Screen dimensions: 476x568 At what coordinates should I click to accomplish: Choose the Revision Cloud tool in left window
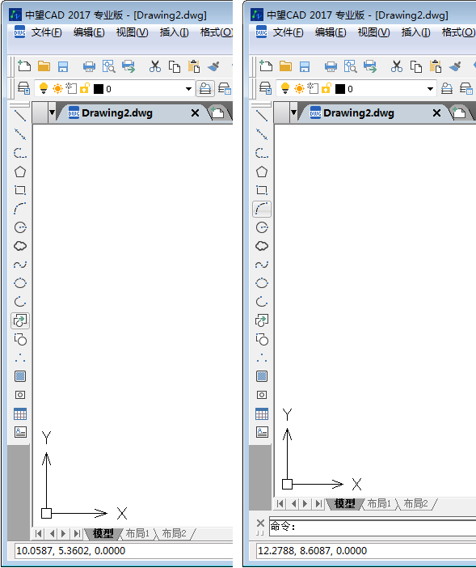tap(20, 246)
